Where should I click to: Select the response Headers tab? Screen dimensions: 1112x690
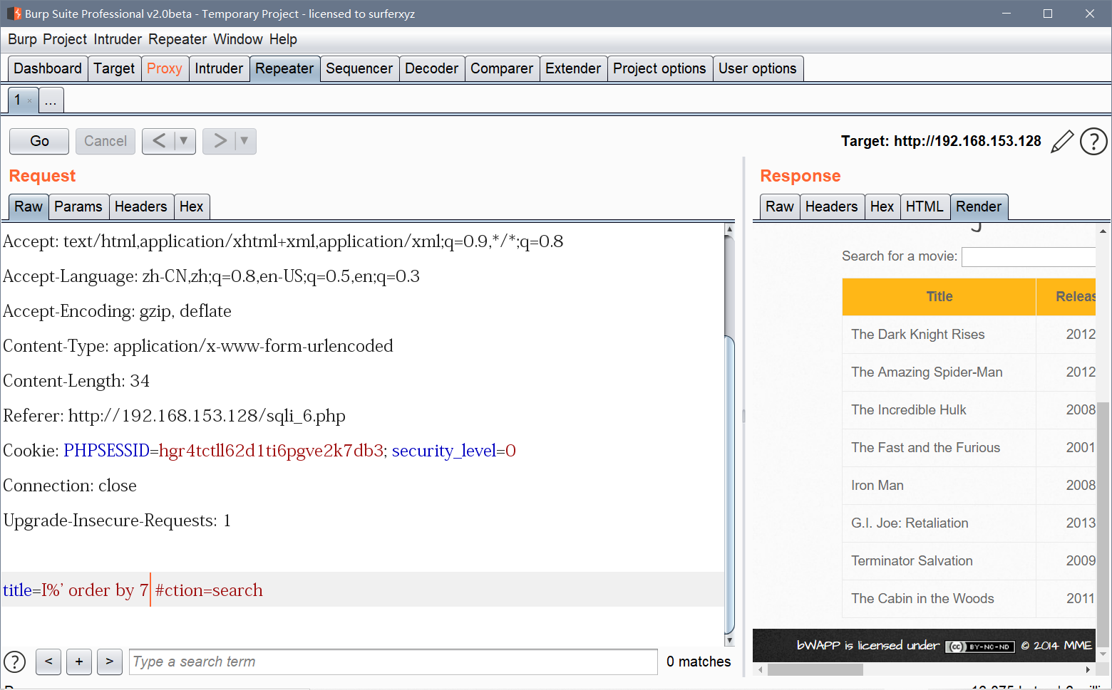coord(832,207)
